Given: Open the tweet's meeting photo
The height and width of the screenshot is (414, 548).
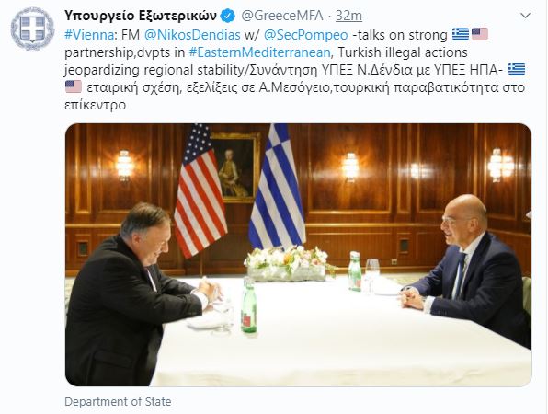Looking at the screenshot, I should pyautogui.click(x=298, y=255).
